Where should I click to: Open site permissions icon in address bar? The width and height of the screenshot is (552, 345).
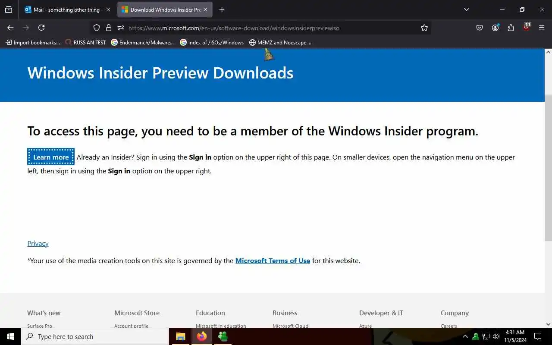(x=121, y=28)
